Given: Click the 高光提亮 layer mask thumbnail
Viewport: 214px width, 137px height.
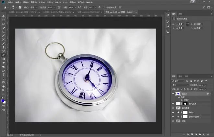Looking at the screenshot, I should [185, 104].
